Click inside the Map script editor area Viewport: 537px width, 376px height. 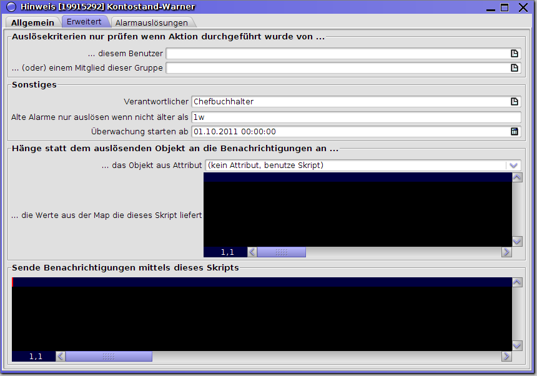point(357,214)
